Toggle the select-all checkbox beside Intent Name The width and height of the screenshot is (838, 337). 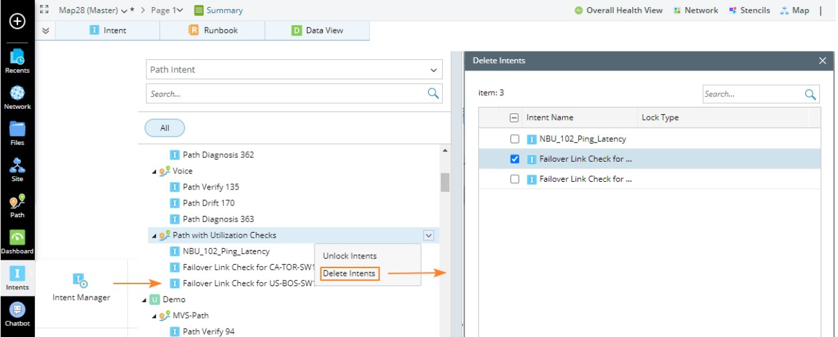click(514, 118)
